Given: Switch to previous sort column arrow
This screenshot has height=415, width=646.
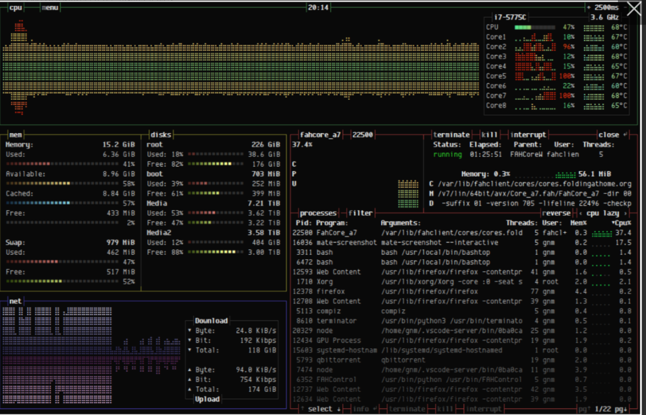Looking at the screenshot, I should [581, 213].
